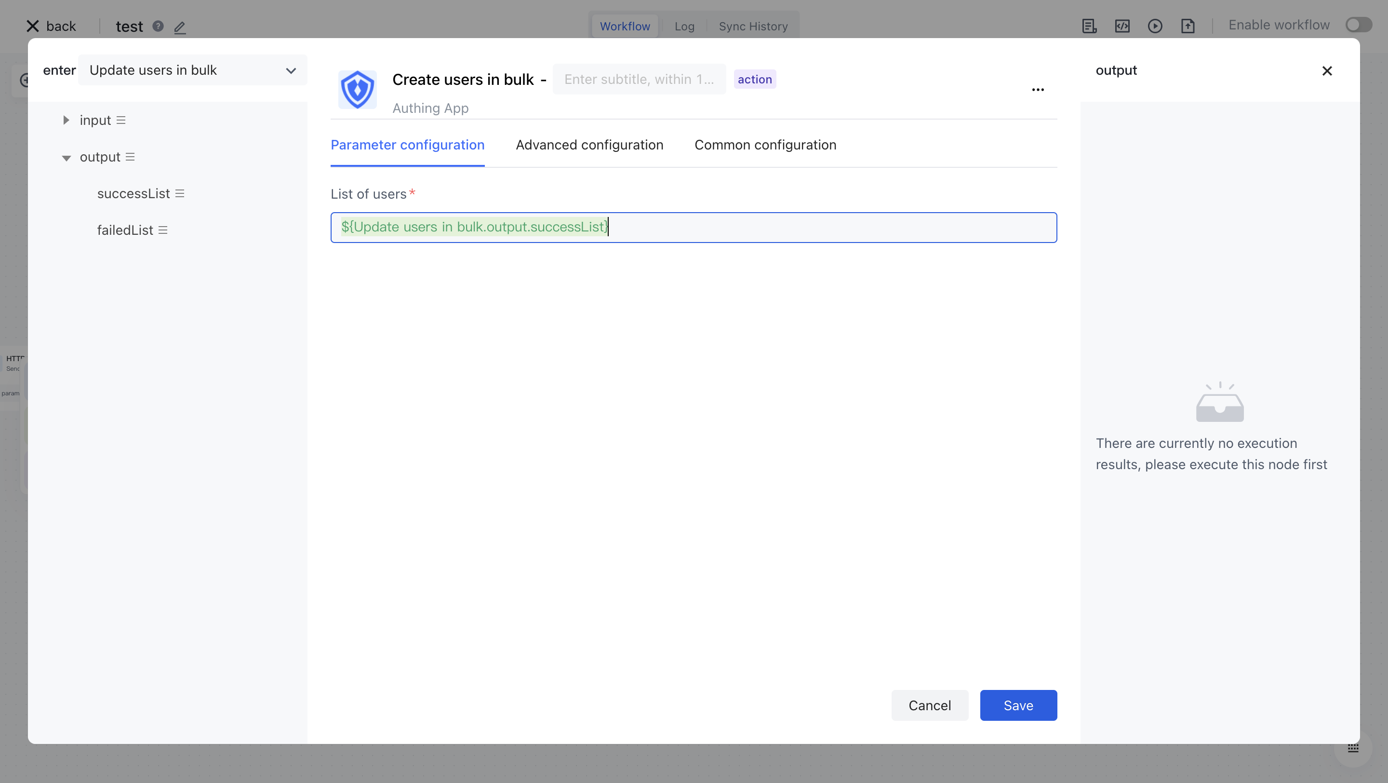The width and height of the screenshot is (1388, 783).
Task: Close the output panel dialog
Action: pyautogui.click(x=1327, y=71)
